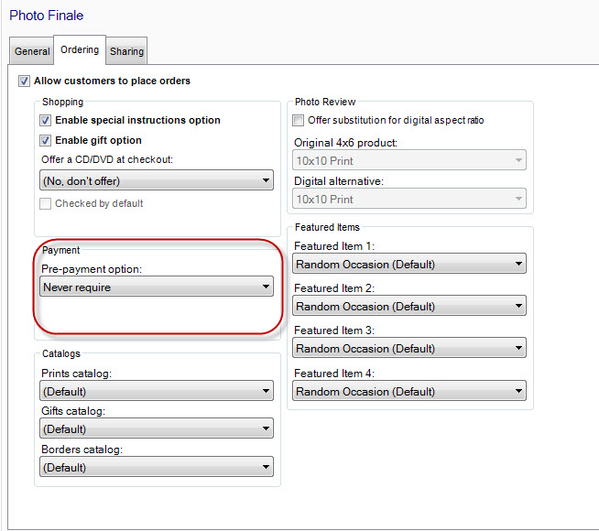Open the Offer a CD/DVD at checkout dropdown
Image resolution: width=599 pixels, height=531 pixels.
157,180
